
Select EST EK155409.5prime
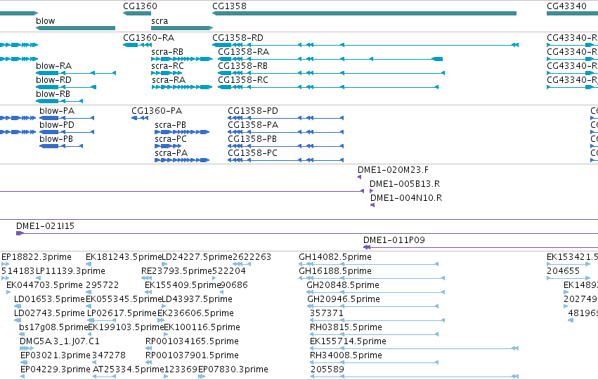click(148, 292)
